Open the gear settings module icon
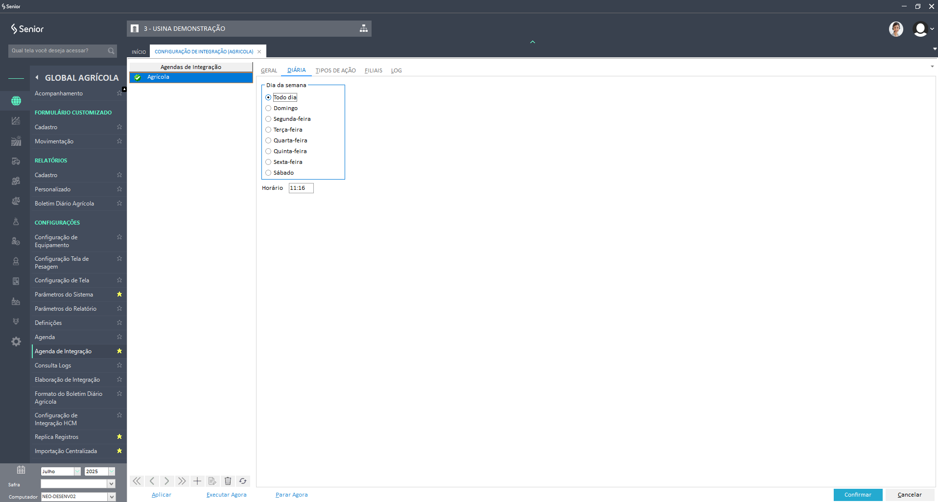 click(16, 342)
